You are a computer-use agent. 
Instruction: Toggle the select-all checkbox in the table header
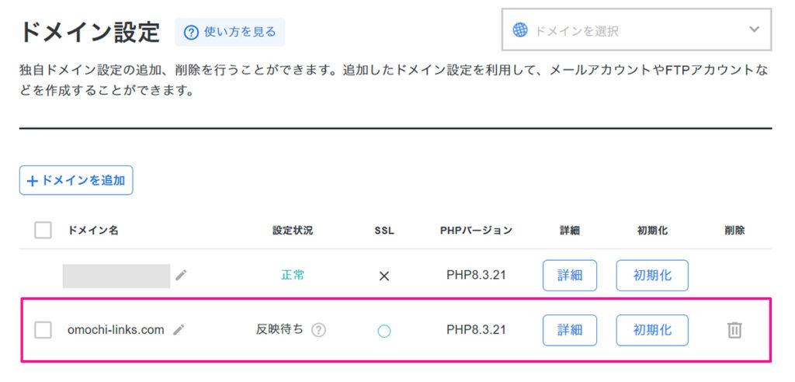(43, 230)
